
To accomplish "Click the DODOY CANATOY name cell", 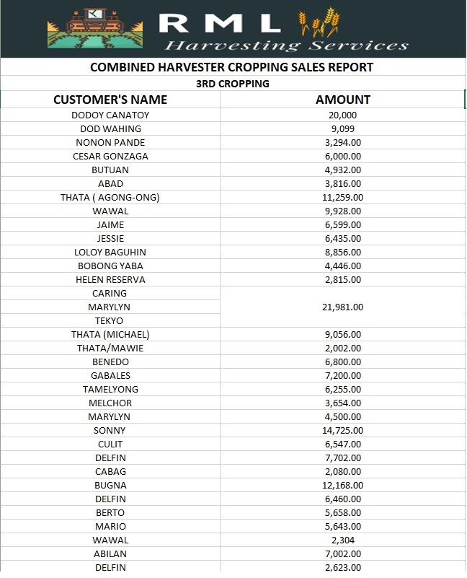I will [x=110, y=115].
